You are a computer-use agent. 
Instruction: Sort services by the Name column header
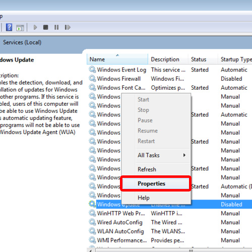point(117,59)
